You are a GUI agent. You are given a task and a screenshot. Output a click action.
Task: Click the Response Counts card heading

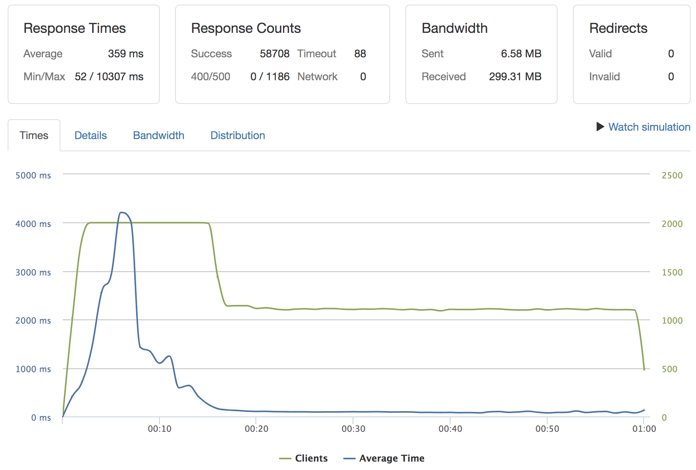[x=246, y=28]
